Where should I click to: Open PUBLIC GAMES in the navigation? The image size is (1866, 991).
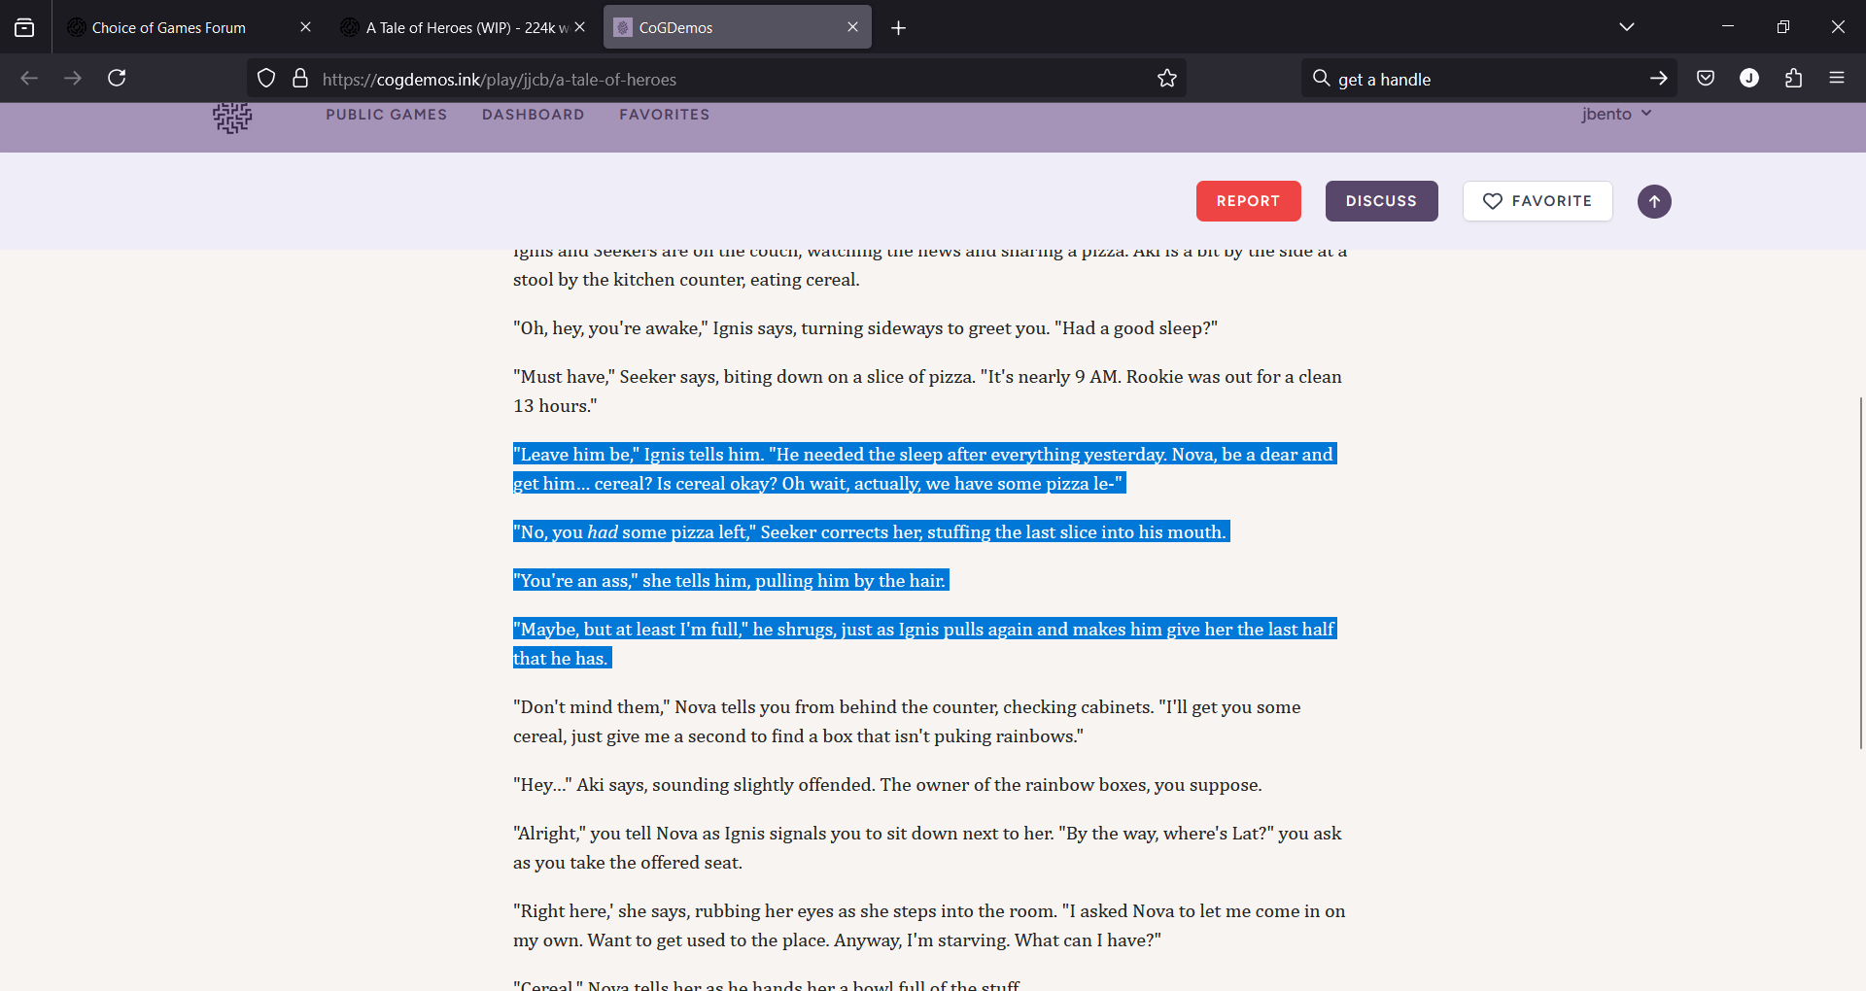tap(387, 115)
